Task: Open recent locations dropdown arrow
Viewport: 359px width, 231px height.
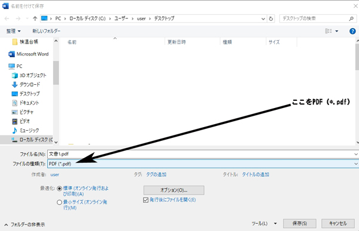Action: 27,19
